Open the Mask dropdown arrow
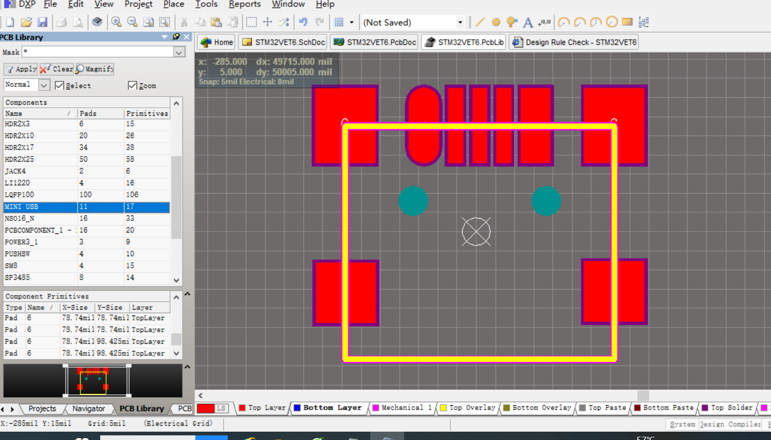 (179, 52)
